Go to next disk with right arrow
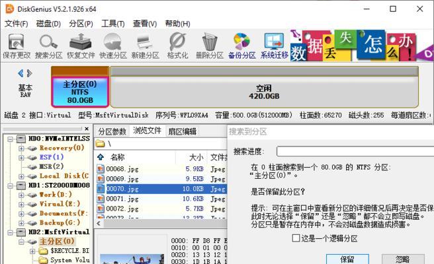This screenshot has height=264, width=434. [29, 73]
